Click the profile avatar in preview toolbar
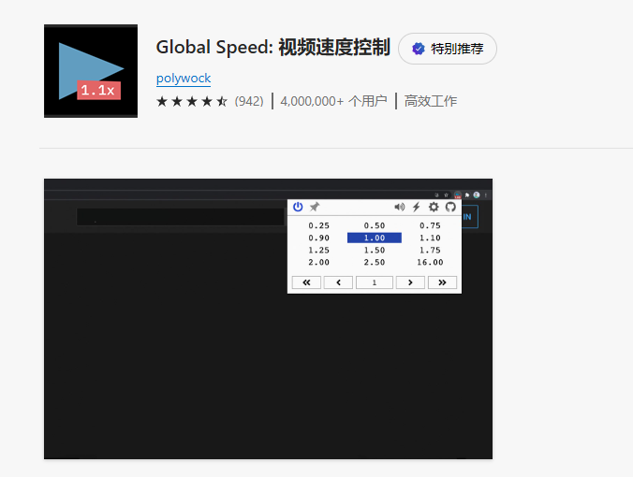The height and width of the screenshot is (477, 633). point(477,195)
